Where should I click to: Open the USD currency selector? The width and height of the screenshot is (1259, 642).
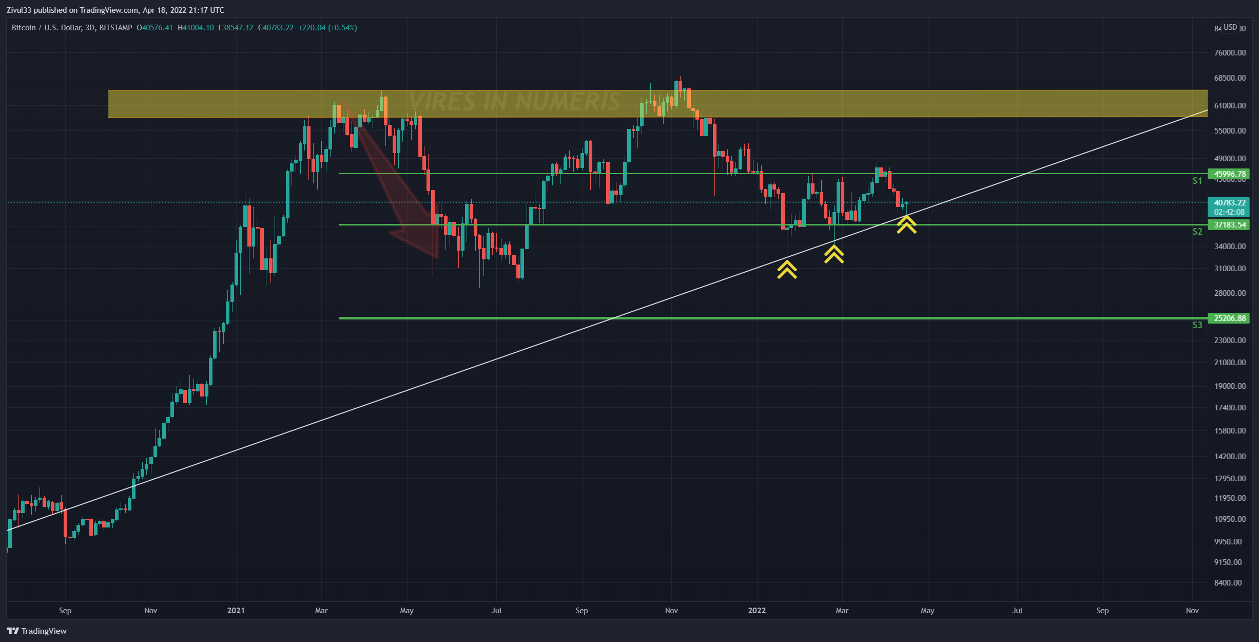pos(1230,27)
